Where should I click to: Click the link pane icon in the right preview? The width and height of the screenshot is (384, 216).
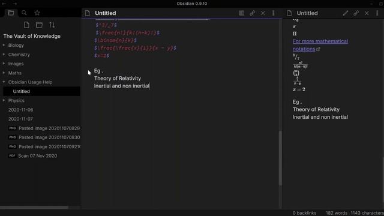point(356,13)
